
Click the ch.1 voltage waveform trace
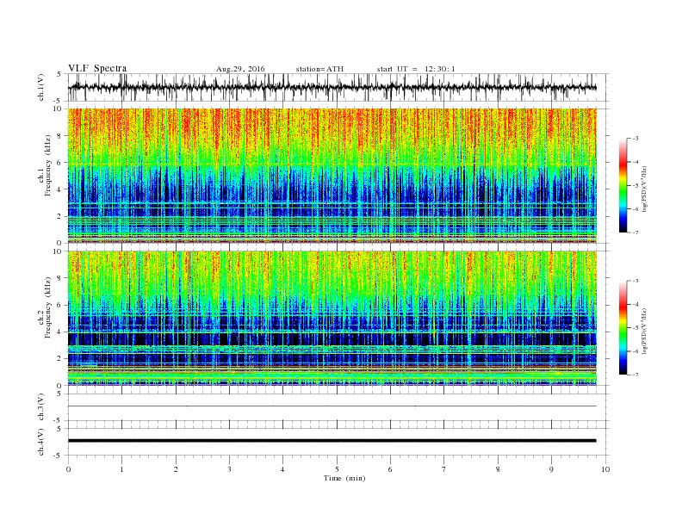point(332,87)
